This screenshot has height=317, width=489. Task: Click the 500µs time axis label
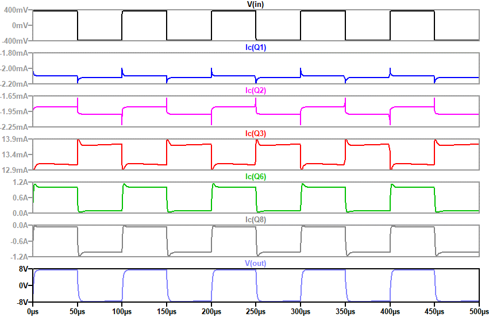[x=477, y=311]
